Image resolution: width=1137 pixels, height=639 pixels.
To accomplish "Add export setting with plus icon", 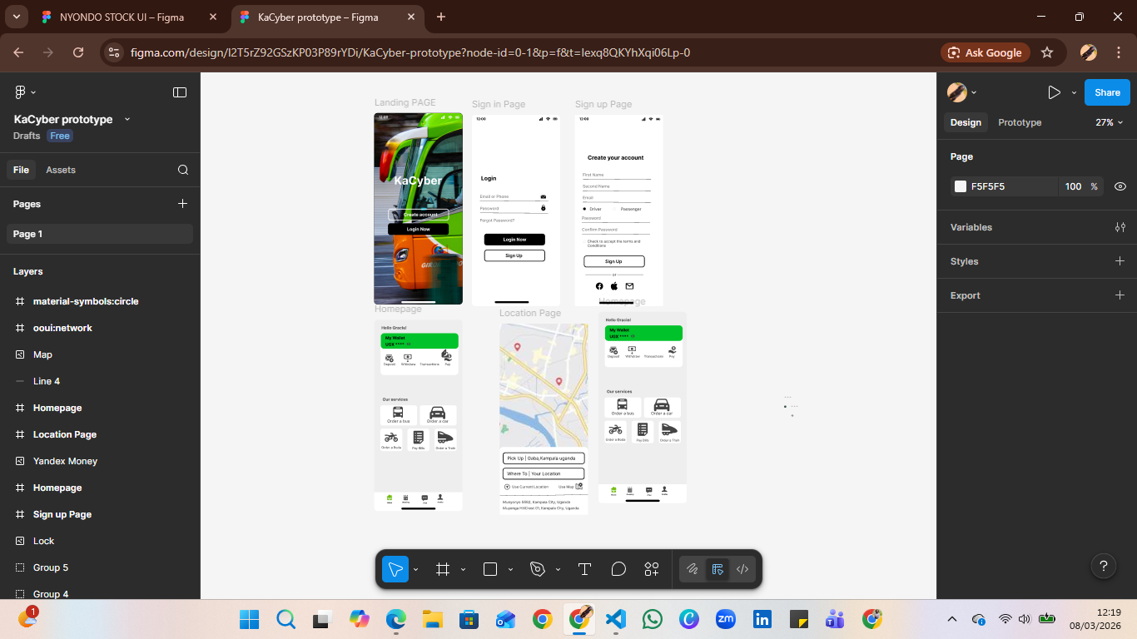I will [1120, 295].
